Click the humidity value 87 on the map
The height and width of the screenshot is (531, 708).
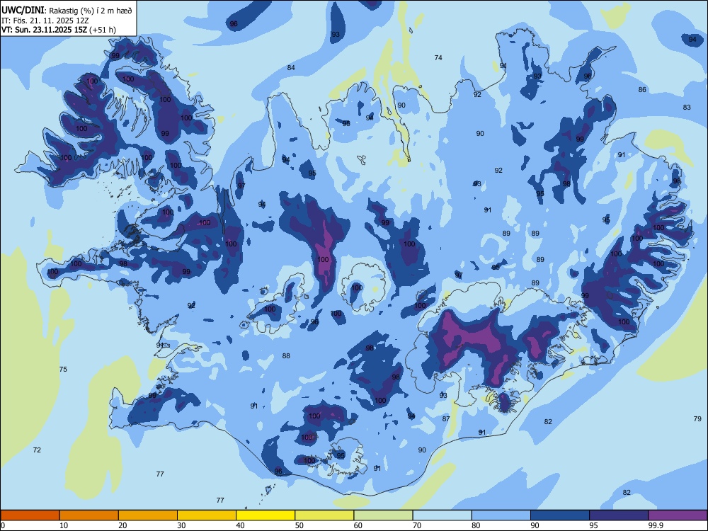(446, 419)
